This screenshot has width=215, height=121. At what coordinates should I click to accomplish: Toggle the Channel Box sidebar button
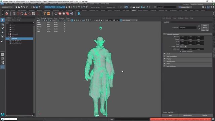pos(214,7)
